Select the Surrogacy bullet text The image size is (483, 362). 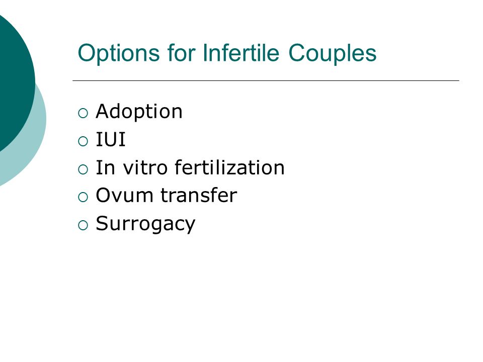pyautogui.click(x=145, y=224)
